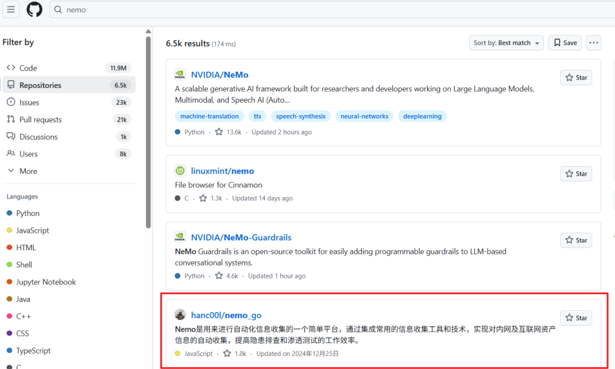Click the Issues circle icon

tap(11, 102)
